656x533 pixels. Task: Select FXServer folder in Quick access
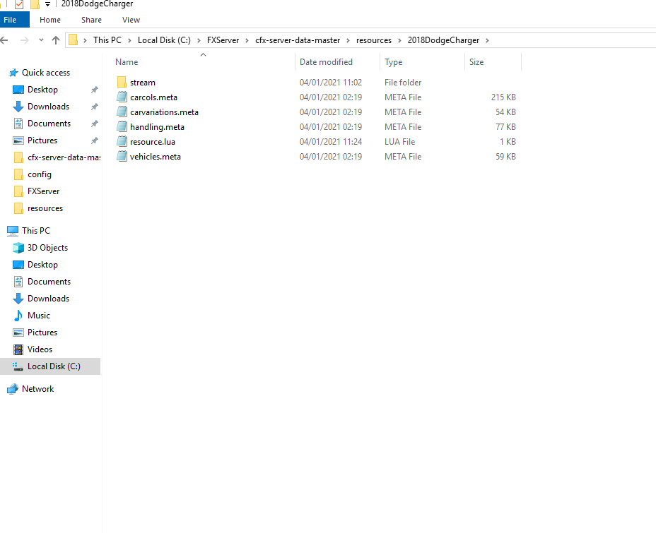[x=44, y=191]
